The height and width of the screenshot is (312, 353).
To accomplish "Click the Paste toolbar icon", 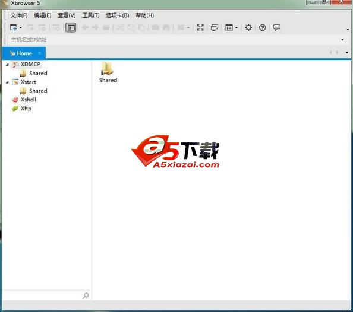I will point(141,27).
